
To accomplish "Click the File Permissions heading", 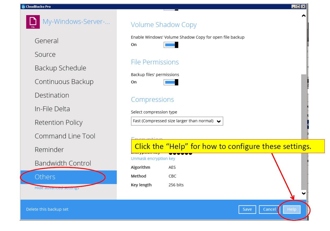I will (155, 62).
